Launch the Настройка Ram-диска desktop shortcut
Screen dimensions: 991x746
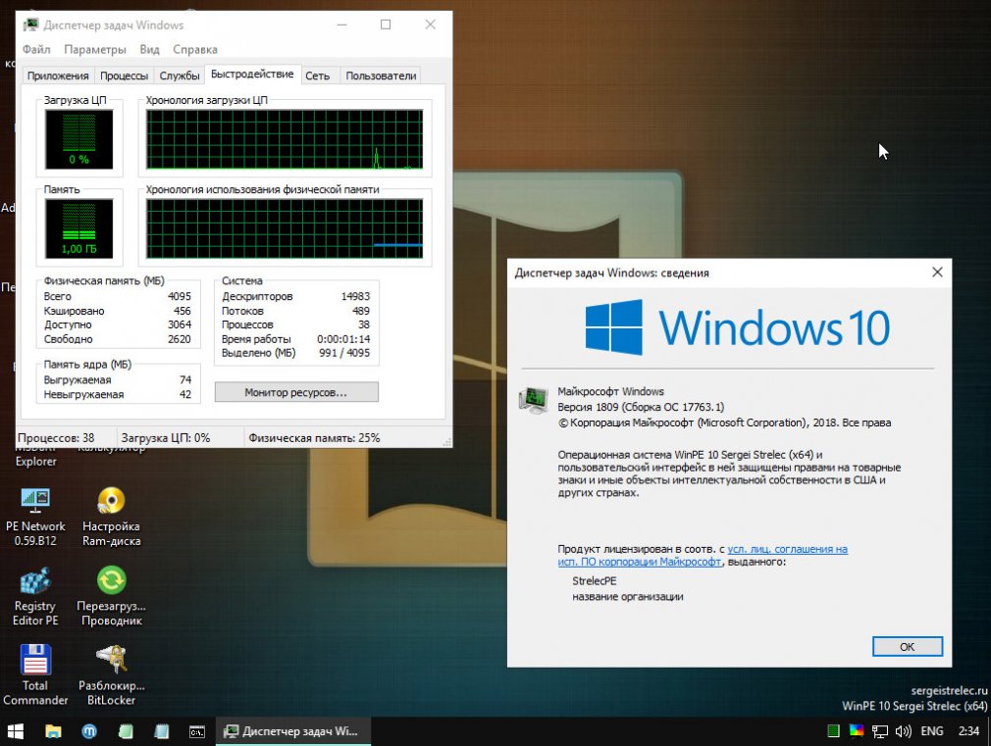click(x=111, y=517)
